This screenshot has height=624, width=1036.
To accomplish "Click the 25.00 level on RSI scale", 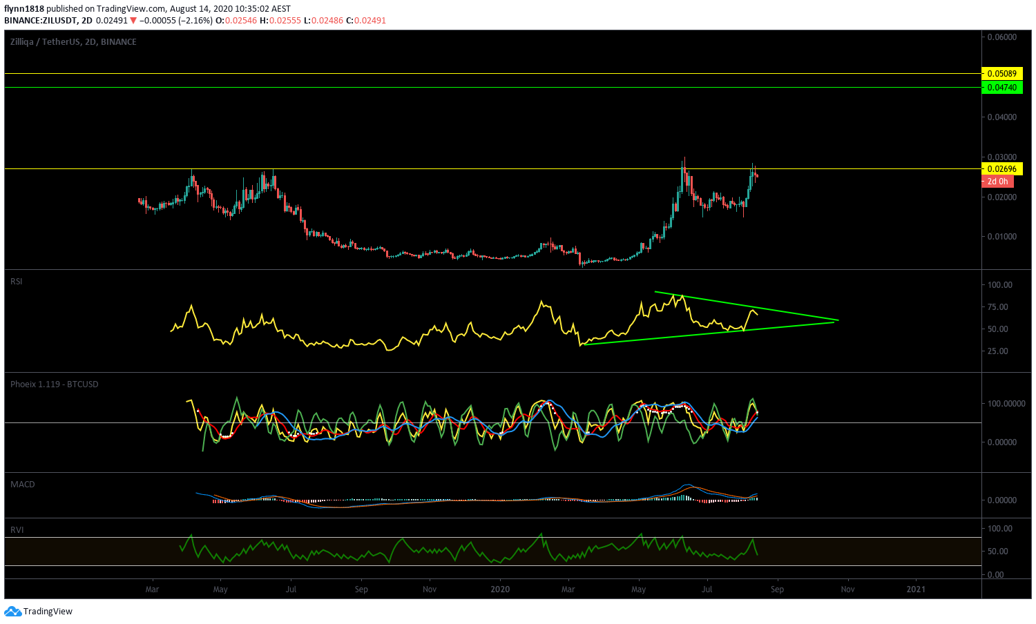I will point(999,351).
